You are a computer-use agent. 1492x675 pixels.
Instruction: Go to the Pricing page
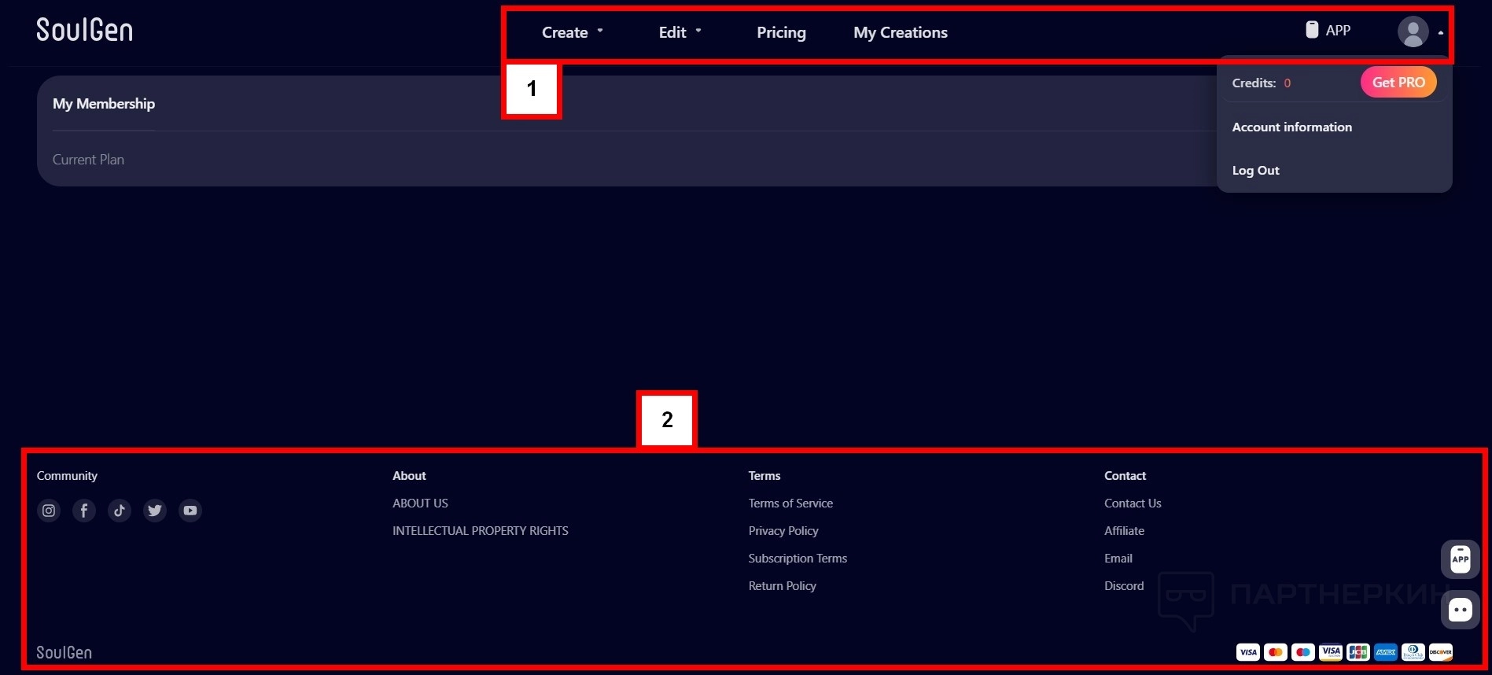(x=781, y=32)
